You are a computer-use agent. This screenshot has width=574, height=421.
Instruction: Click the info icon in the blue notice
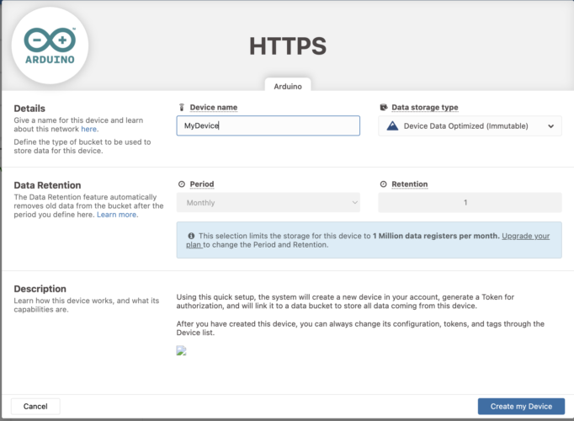pyautogui.click(x=192, y=236)
